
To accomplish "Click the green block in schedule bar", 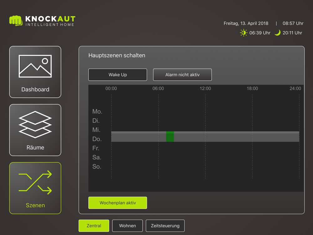I will point(170,137).
